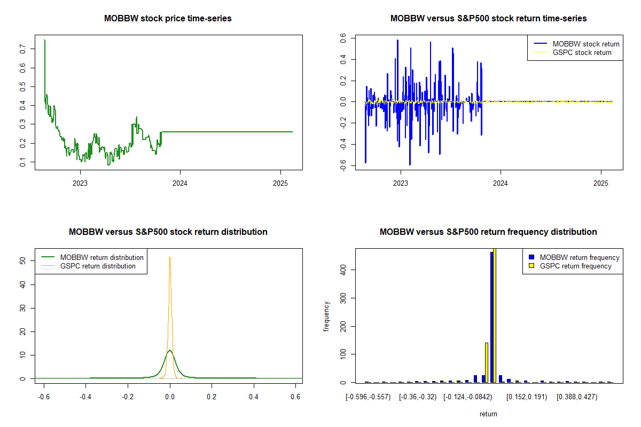Image resolution: width=641 pixels, height=427 pixels.
Task: Click the 'MOBBW return distribution' legend label
Action: click(x=101, y=257)
